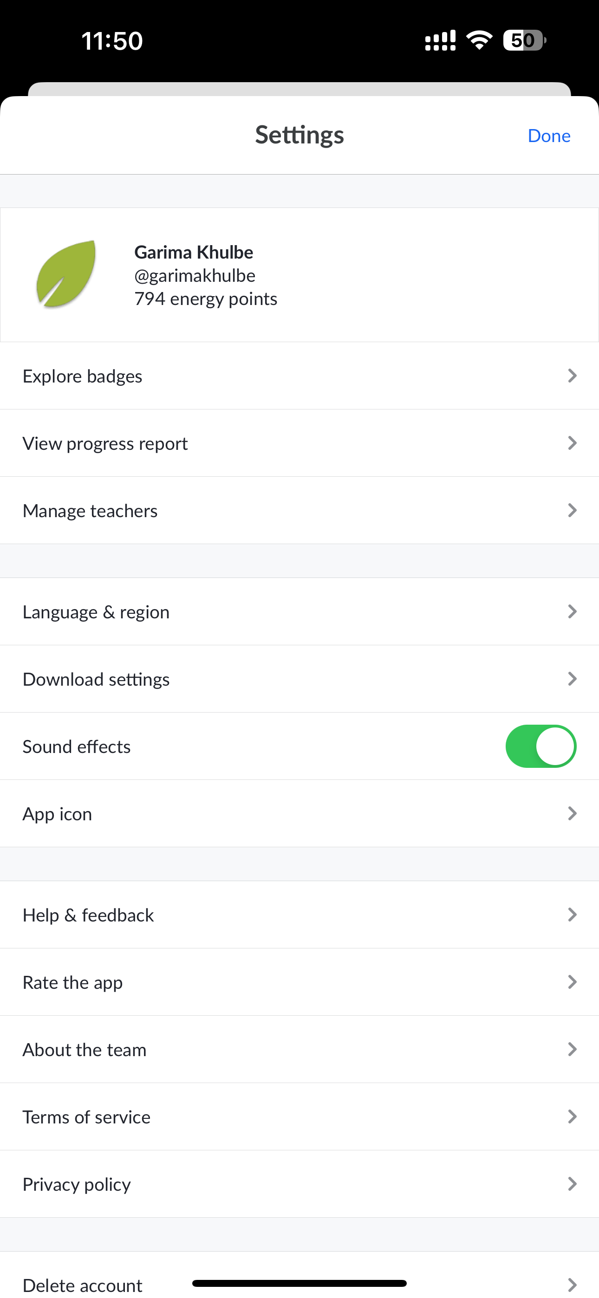Open the Download settings chevron arrow
The height and width of the screenshot is (1298, 599).
coord(572,679)
